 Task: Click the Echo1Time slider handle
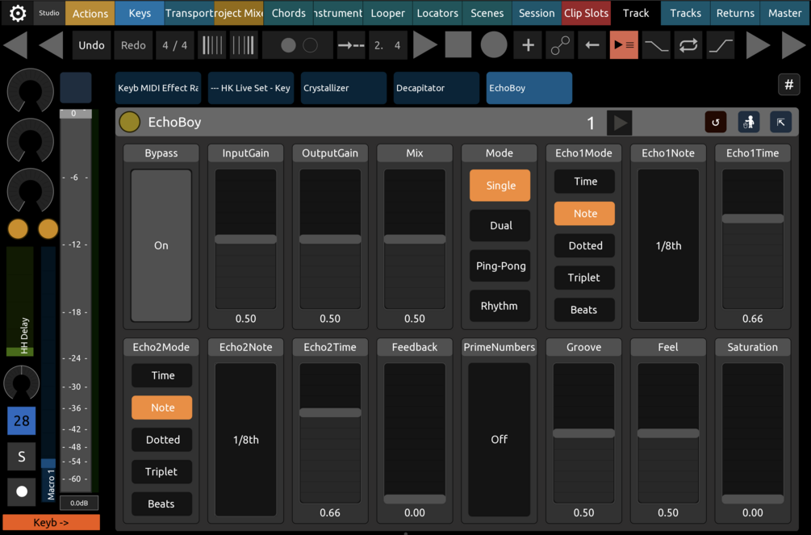753,219
